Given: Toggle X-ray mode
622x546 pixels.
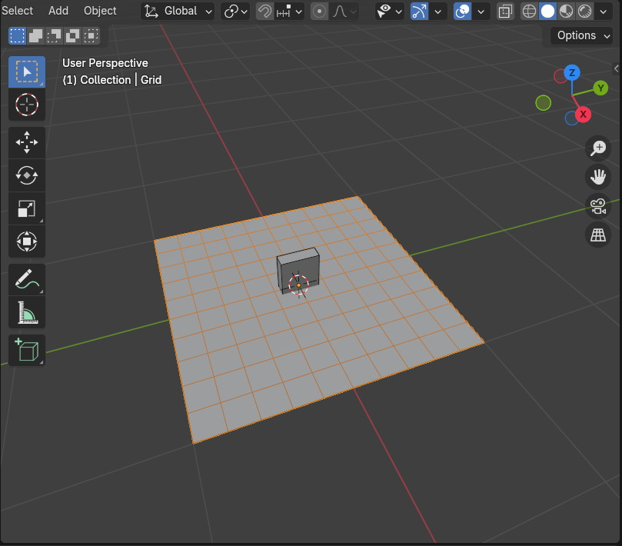Looking at the screenshot, I should 505,12.
